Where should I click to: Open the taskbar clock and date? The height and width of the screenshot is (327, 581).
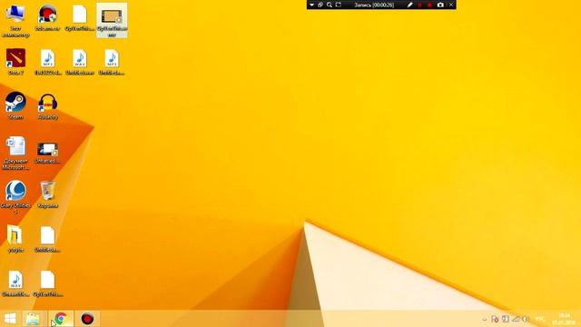tap(565, 319)
